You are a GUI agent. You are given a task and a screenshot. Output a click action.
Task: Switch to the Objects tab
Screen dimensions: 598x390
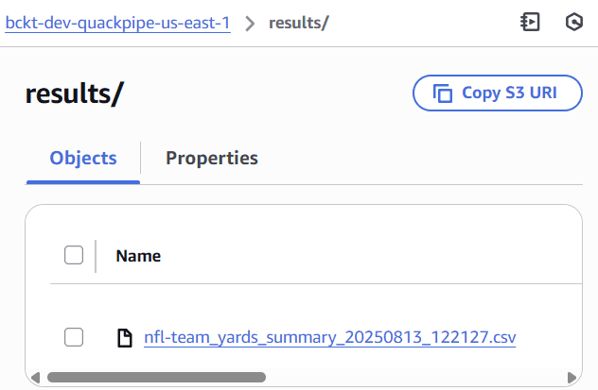click(x=83, y=159)
